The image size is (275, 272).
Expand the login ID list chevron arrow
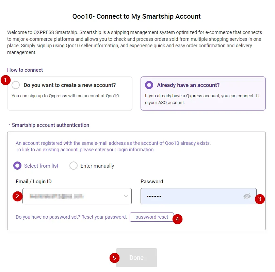click(x=126, y=196)
